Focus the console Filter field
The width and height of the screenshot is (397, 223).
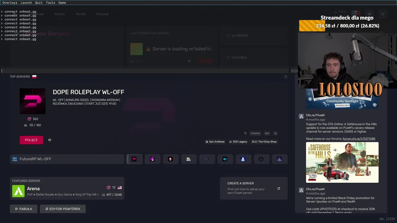point(294,71)
